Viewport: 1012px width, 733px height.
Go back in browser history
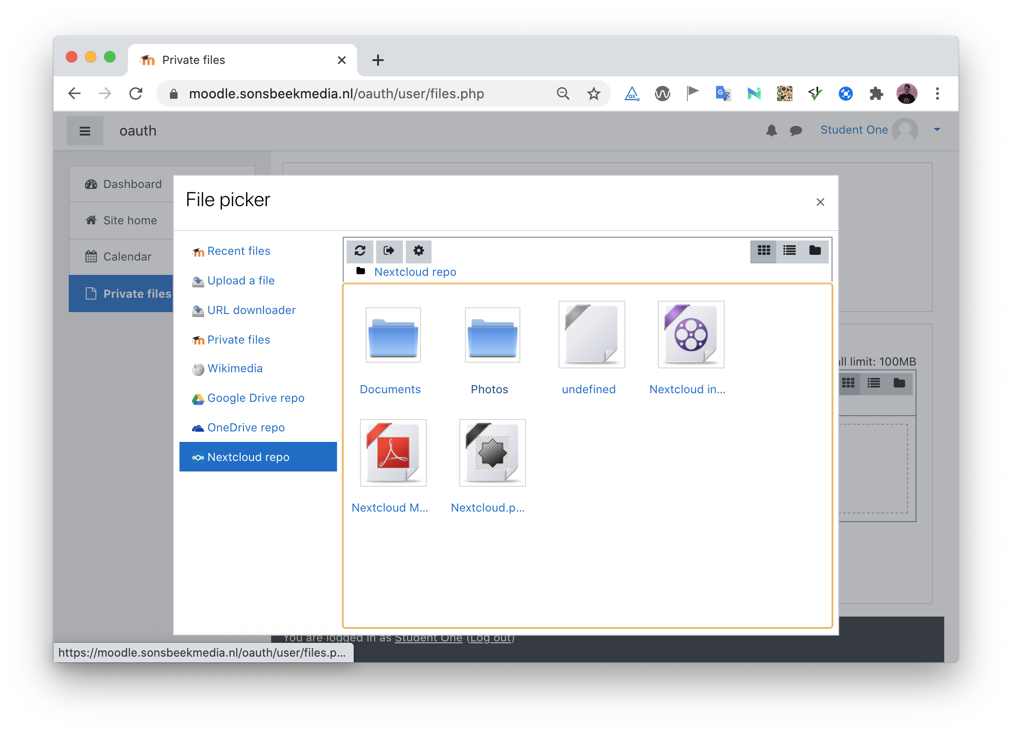[x=74, y=94]
